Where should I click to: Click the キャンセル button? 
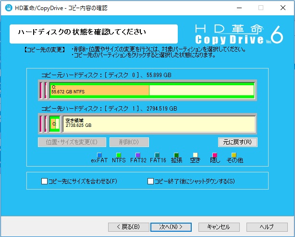pyautogui.click(x=219, y=227)
